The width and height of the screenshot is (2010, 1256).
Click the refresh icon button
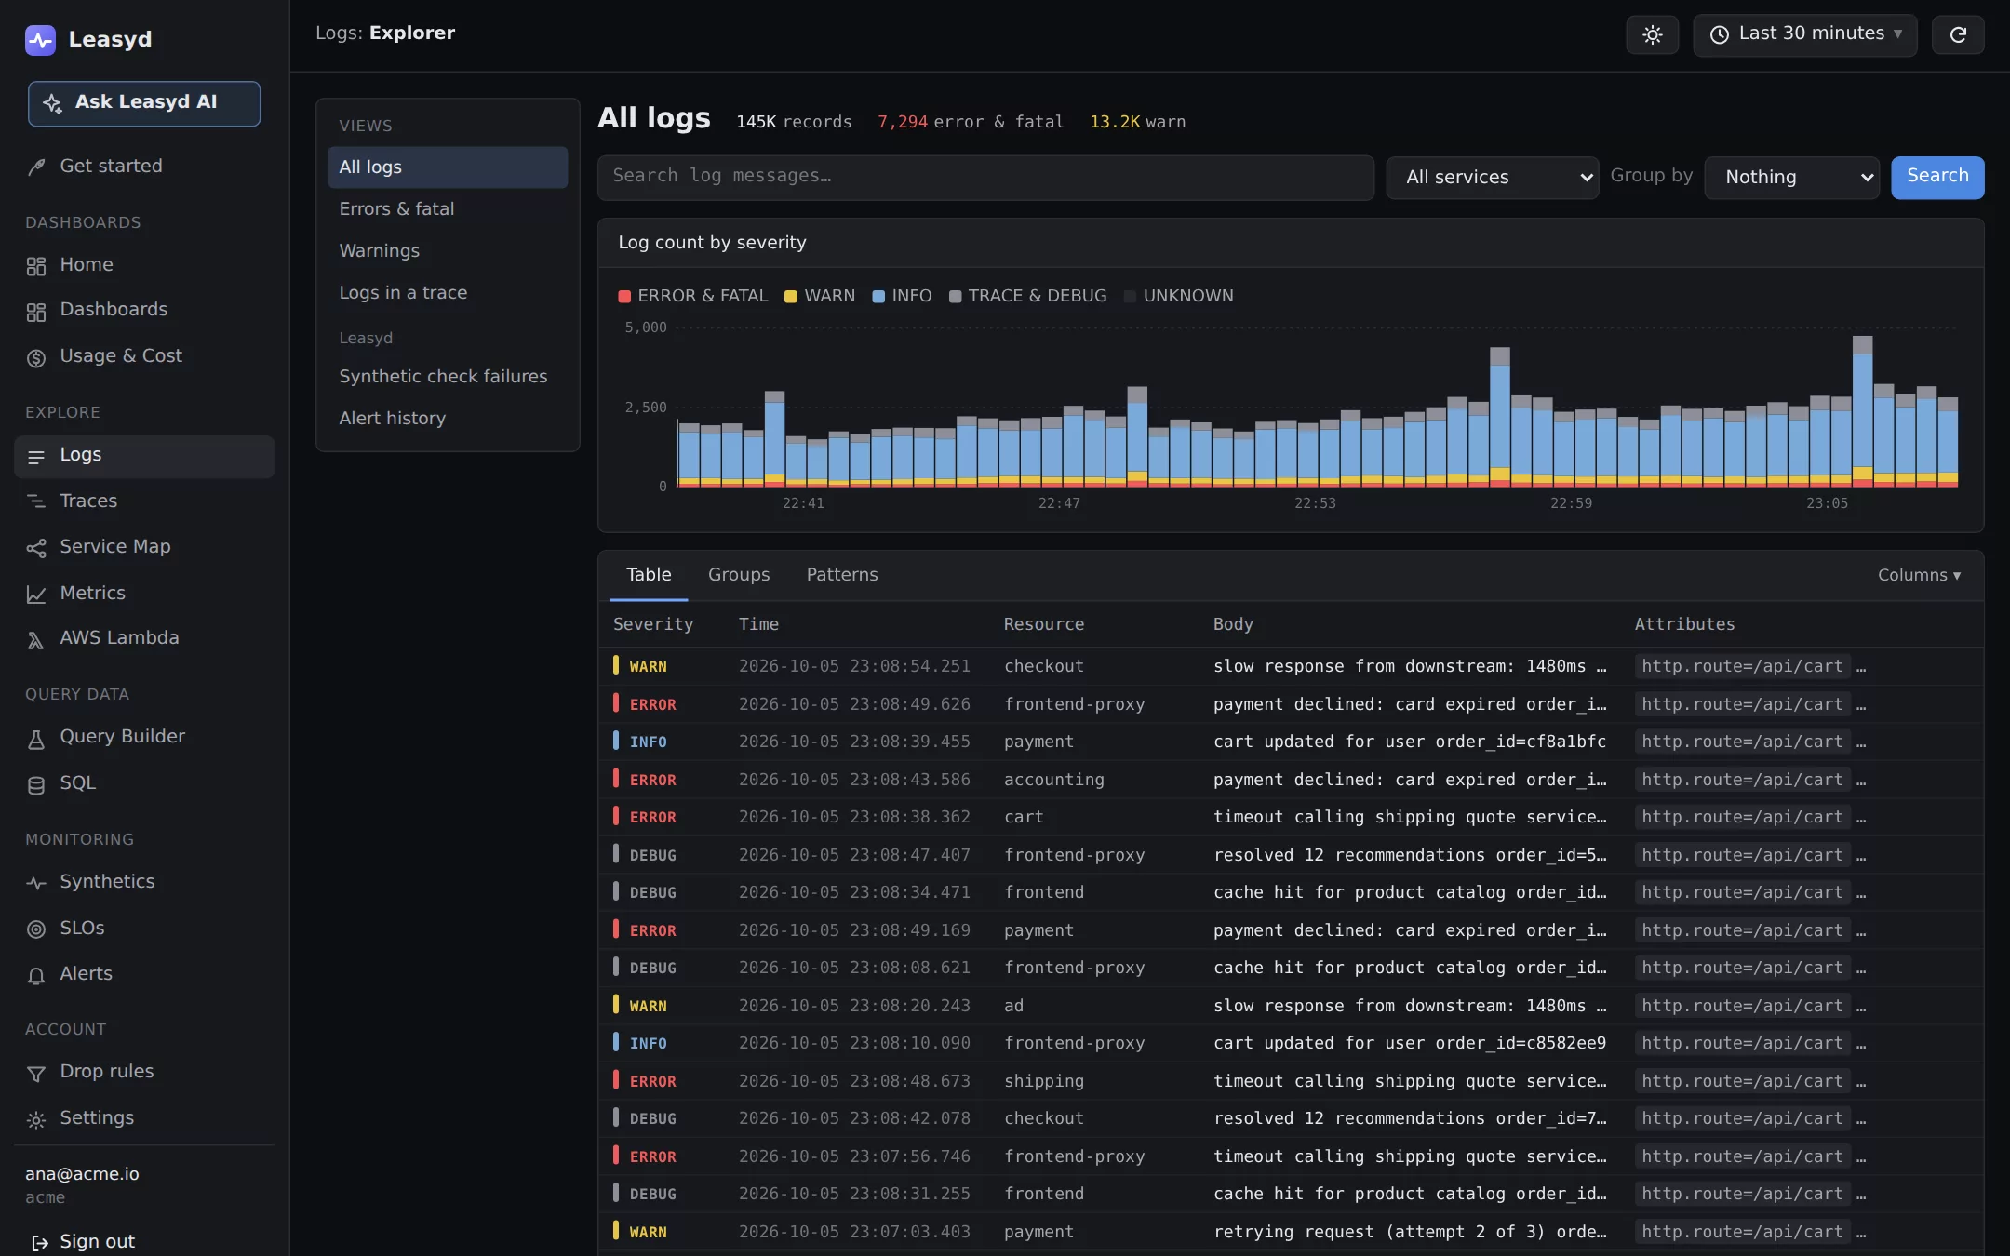tap(1958, 35)
